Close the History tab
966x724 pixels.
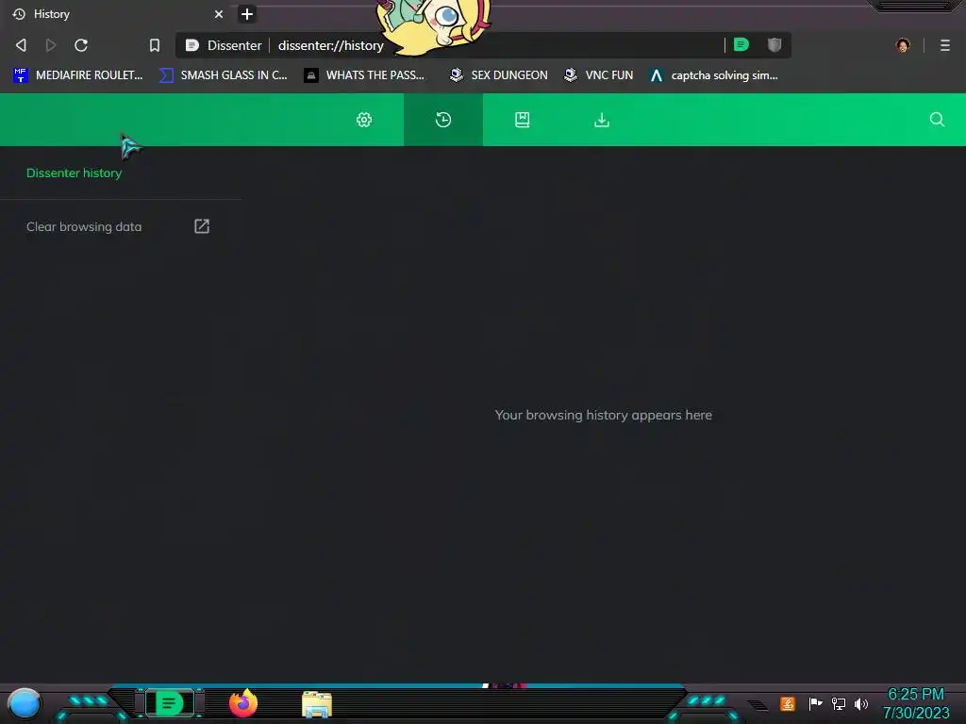(219, 14)
